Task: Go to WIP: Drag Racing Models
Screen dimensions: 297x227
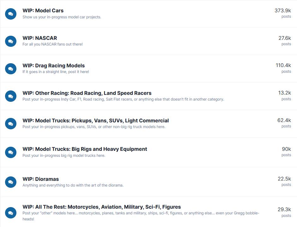Action: pyautogui.click(x=54, y=65)
